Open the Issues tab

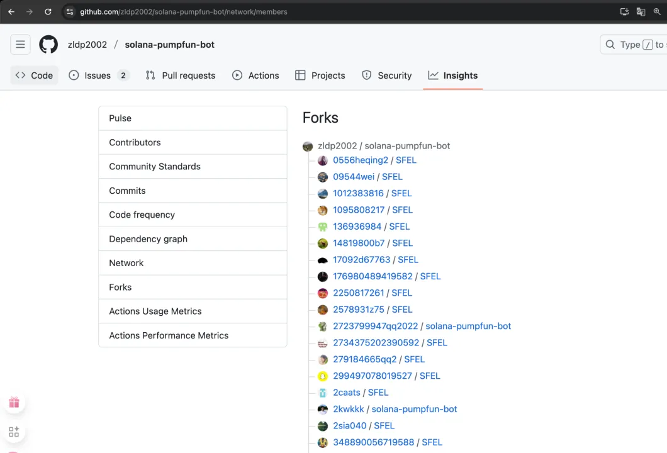[x=98, y=75]
